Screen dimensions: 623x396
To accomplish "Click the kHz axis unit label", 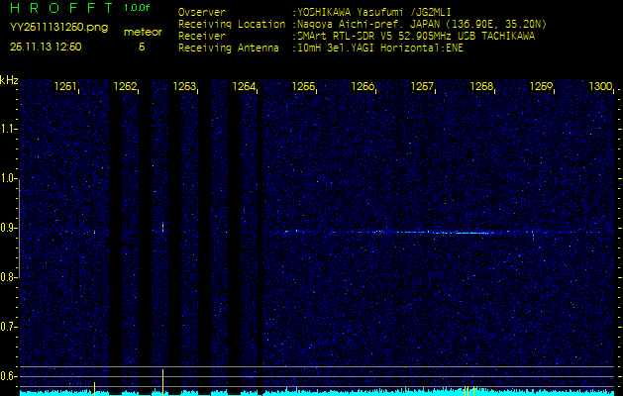I will [x=9, y=80].
